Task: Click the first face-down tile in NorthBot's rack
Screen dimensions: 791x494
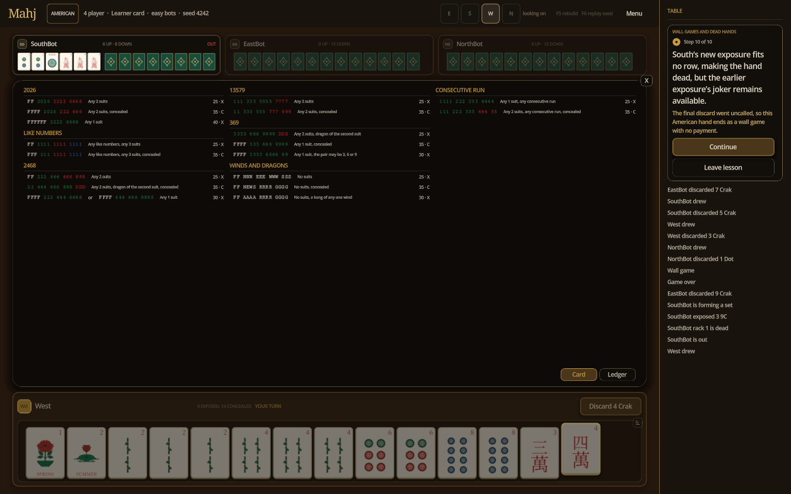Action: pos(453,61)
